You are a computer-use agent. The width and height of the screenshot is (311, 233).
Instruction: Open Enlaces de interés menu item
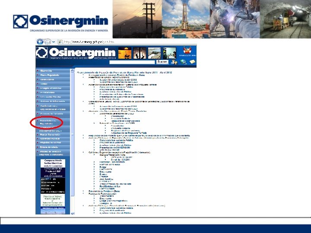click(x=53, y=147)
